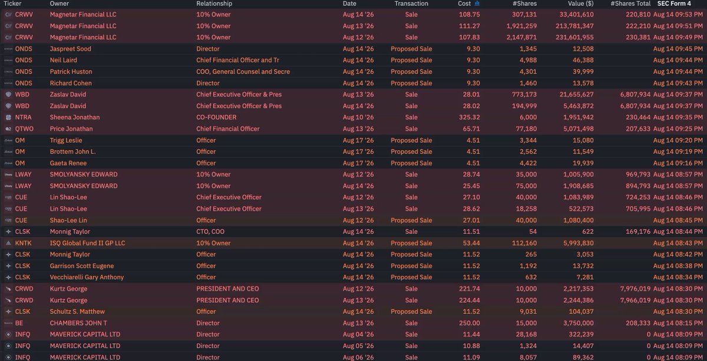Open SEC filing Aug 14 09:53 PM
The image size is (707, 361).
[678, 14]
